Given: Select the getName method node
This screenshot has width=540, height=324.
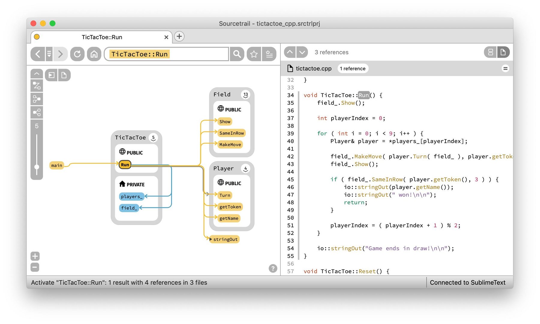Looking at the screenshot, I should (x=229, y=218).
